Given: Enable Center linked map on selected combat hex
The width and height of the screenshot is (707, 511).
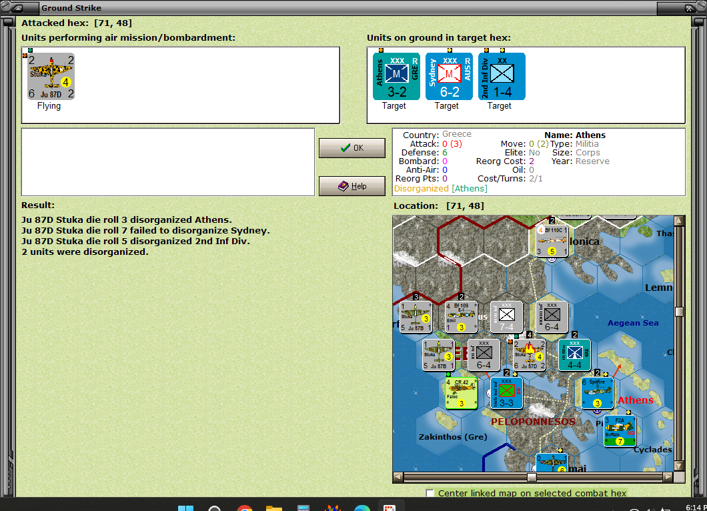Looking at the screenshot, I should (x=430, y=494).
